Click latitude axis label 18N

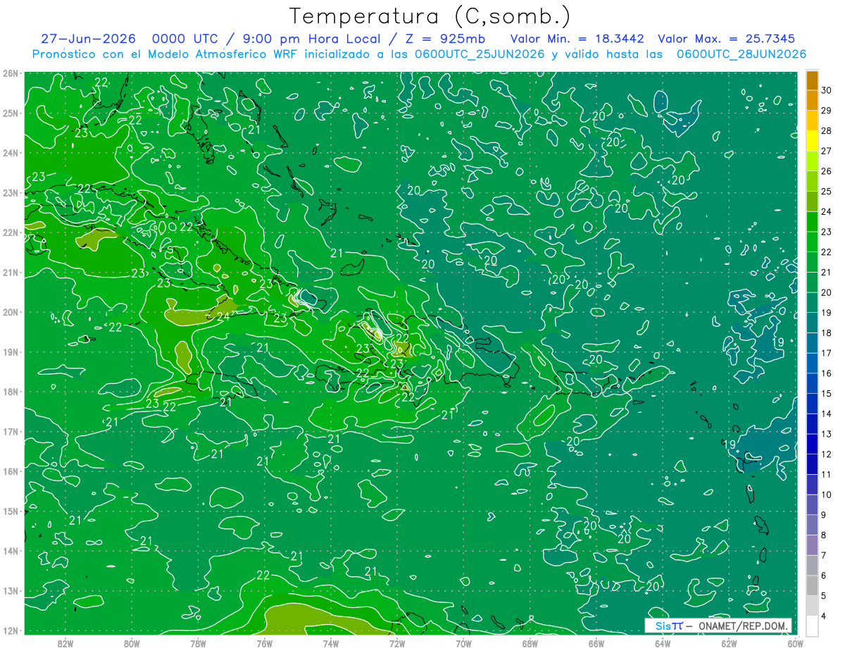[x=10, y=392]
